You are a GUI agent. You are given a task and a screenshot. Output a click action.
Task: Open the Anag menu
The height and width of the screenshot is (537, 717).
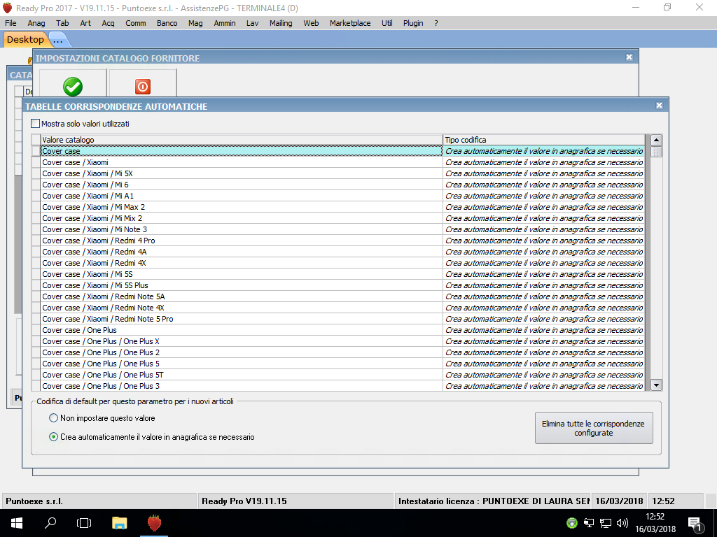pos(36,23)
